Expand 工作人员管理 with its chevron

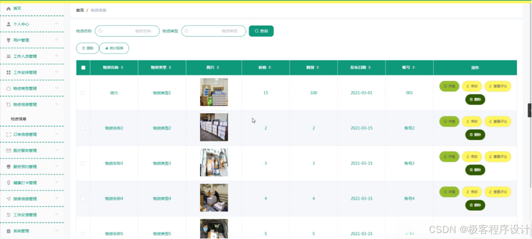click(x=56, y=56)
